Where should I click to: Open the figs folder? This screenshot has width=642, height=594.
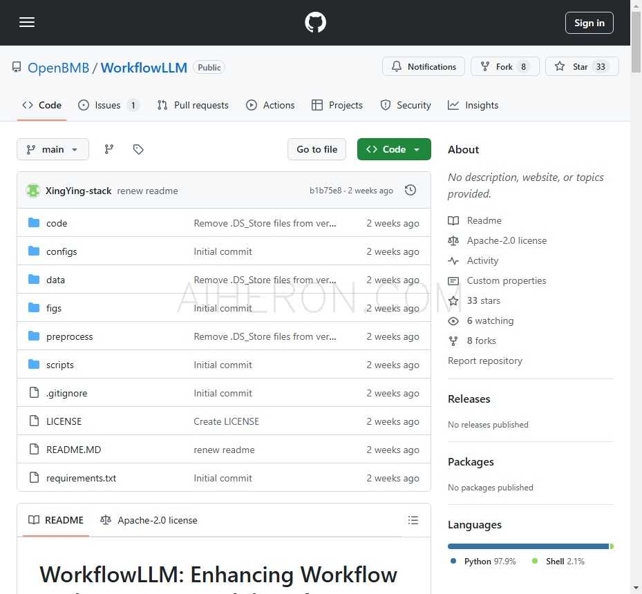coord(54,308)
